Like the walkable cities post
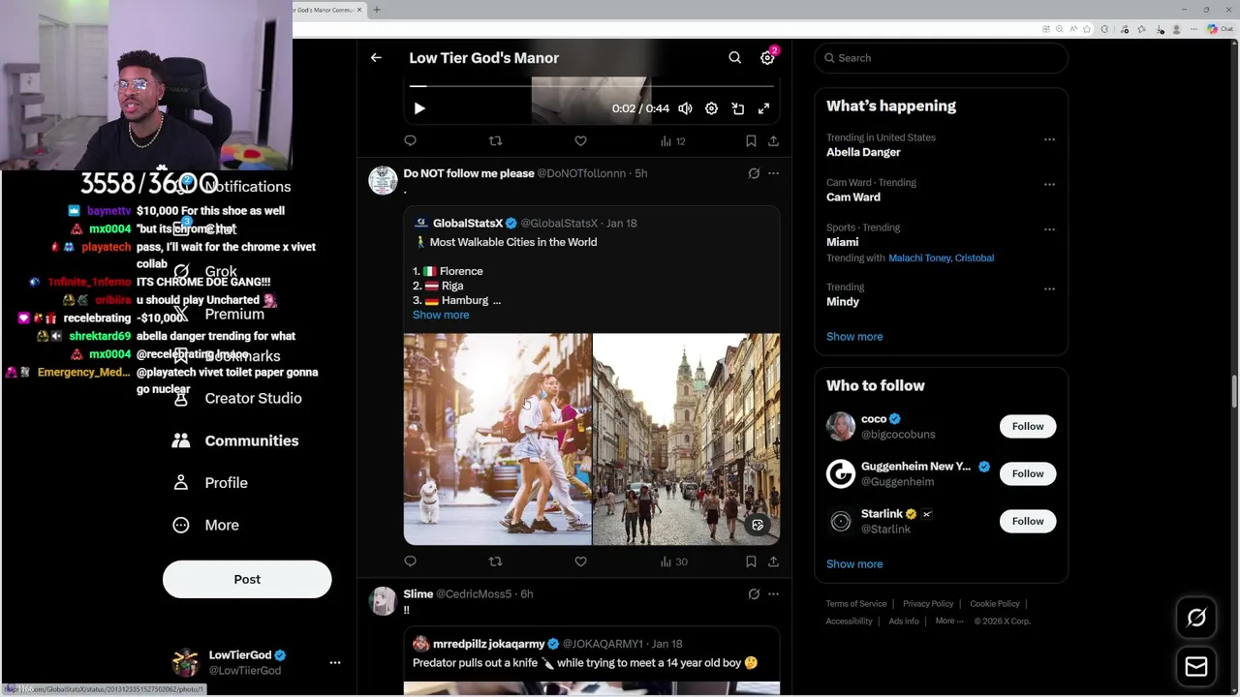This screenshot has height=697, width=1240. [x=580, y=561]
